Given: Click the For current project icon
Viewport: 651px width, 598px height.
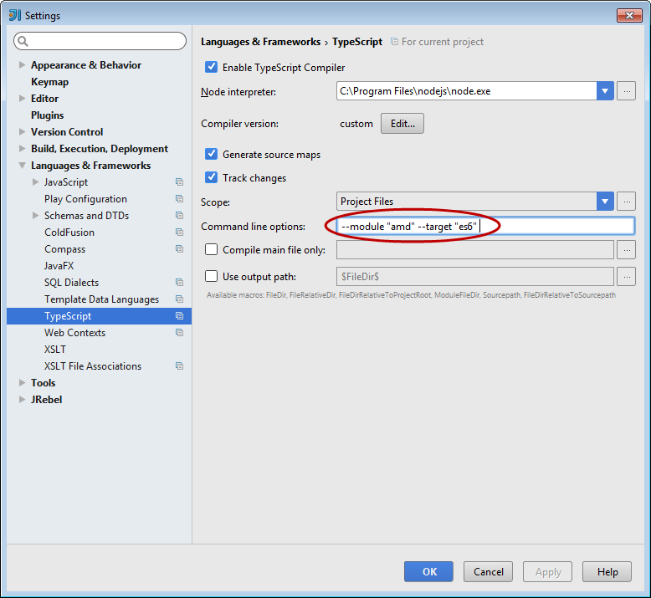Looking at the screenshot, I should [394, 42].
